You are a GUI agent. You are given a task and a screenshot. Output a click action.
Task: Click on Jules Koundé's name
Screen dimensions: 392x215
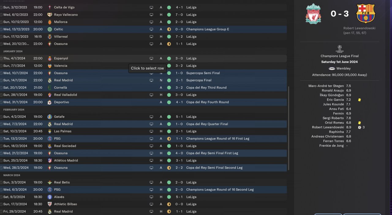pyautogui.click(x=334, y=104)
